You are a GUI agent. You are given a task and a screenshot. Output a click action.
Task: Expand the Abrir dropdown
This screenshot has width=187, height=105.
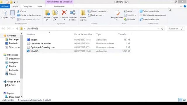point(133,11)
